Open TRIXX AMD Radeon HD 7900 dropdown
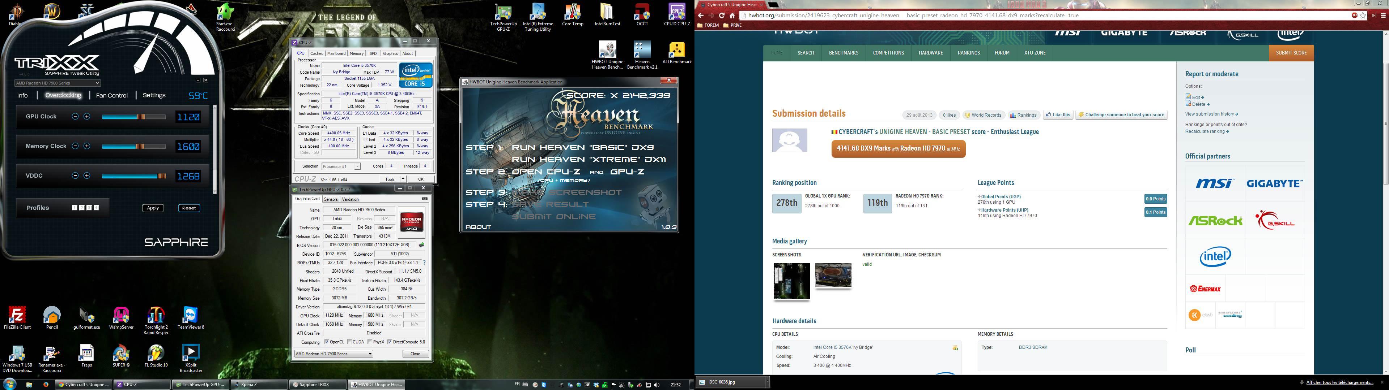 click(57, 83)
